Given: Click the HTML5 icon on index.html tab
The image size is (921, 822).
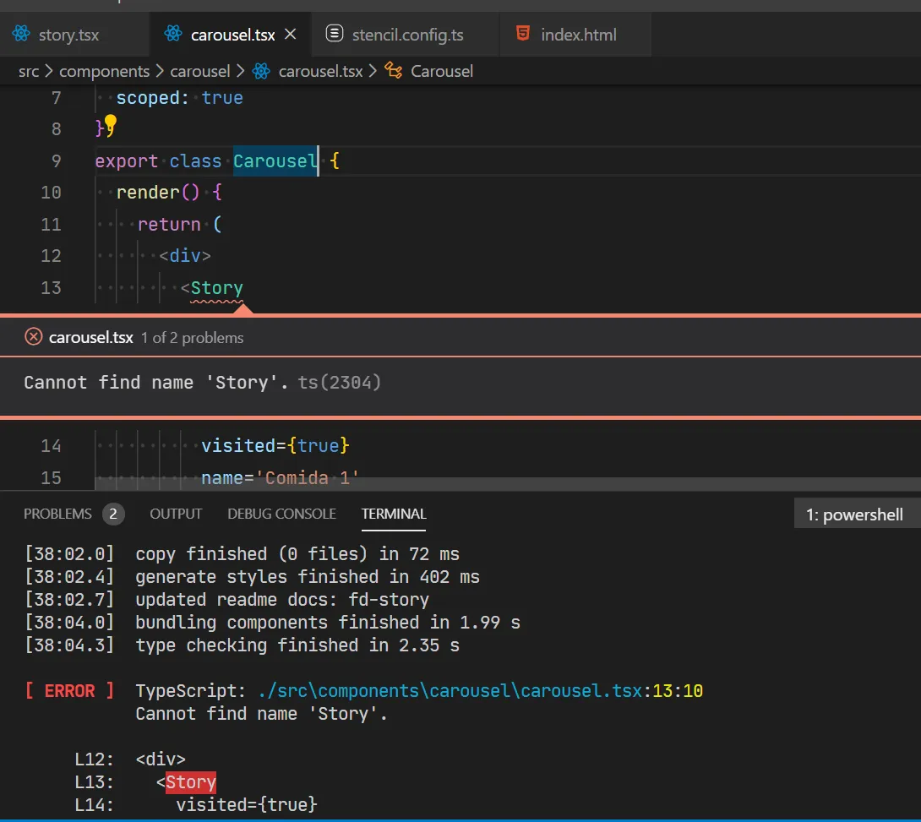Looking at the screenshot, I should click(523, 35).
